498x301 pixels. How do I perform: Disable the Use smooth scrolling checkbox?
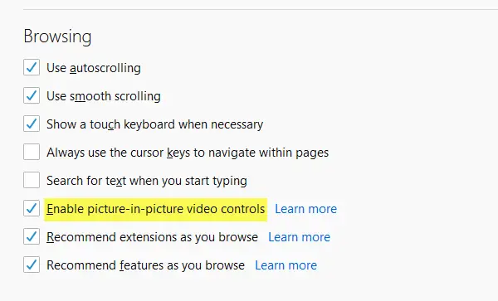coord(32,95)
